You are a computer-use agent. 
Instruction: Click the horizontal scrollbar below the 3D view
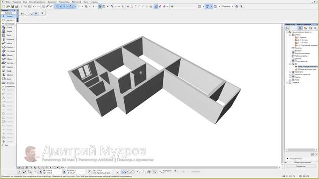pyautogui.click(x=173, y=168)
